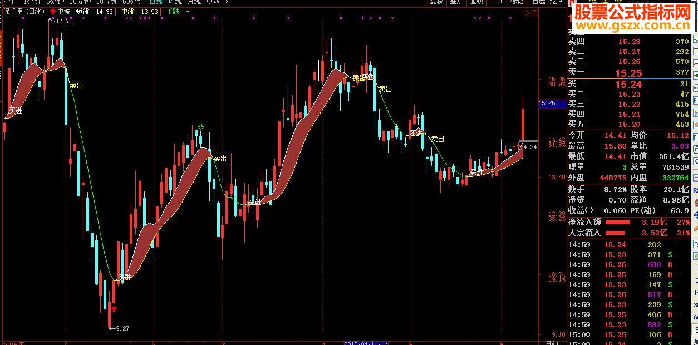The image size is (698, 345).
Task: Click the 画线 drawing button
Action: (x=476, y=2)
